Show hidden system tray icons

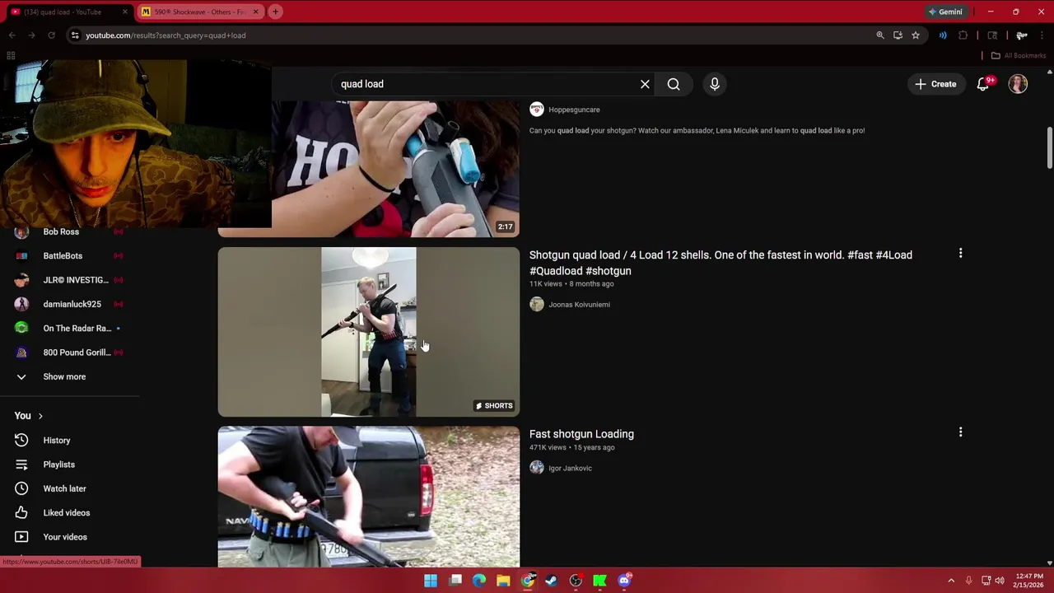pos(951,581)
